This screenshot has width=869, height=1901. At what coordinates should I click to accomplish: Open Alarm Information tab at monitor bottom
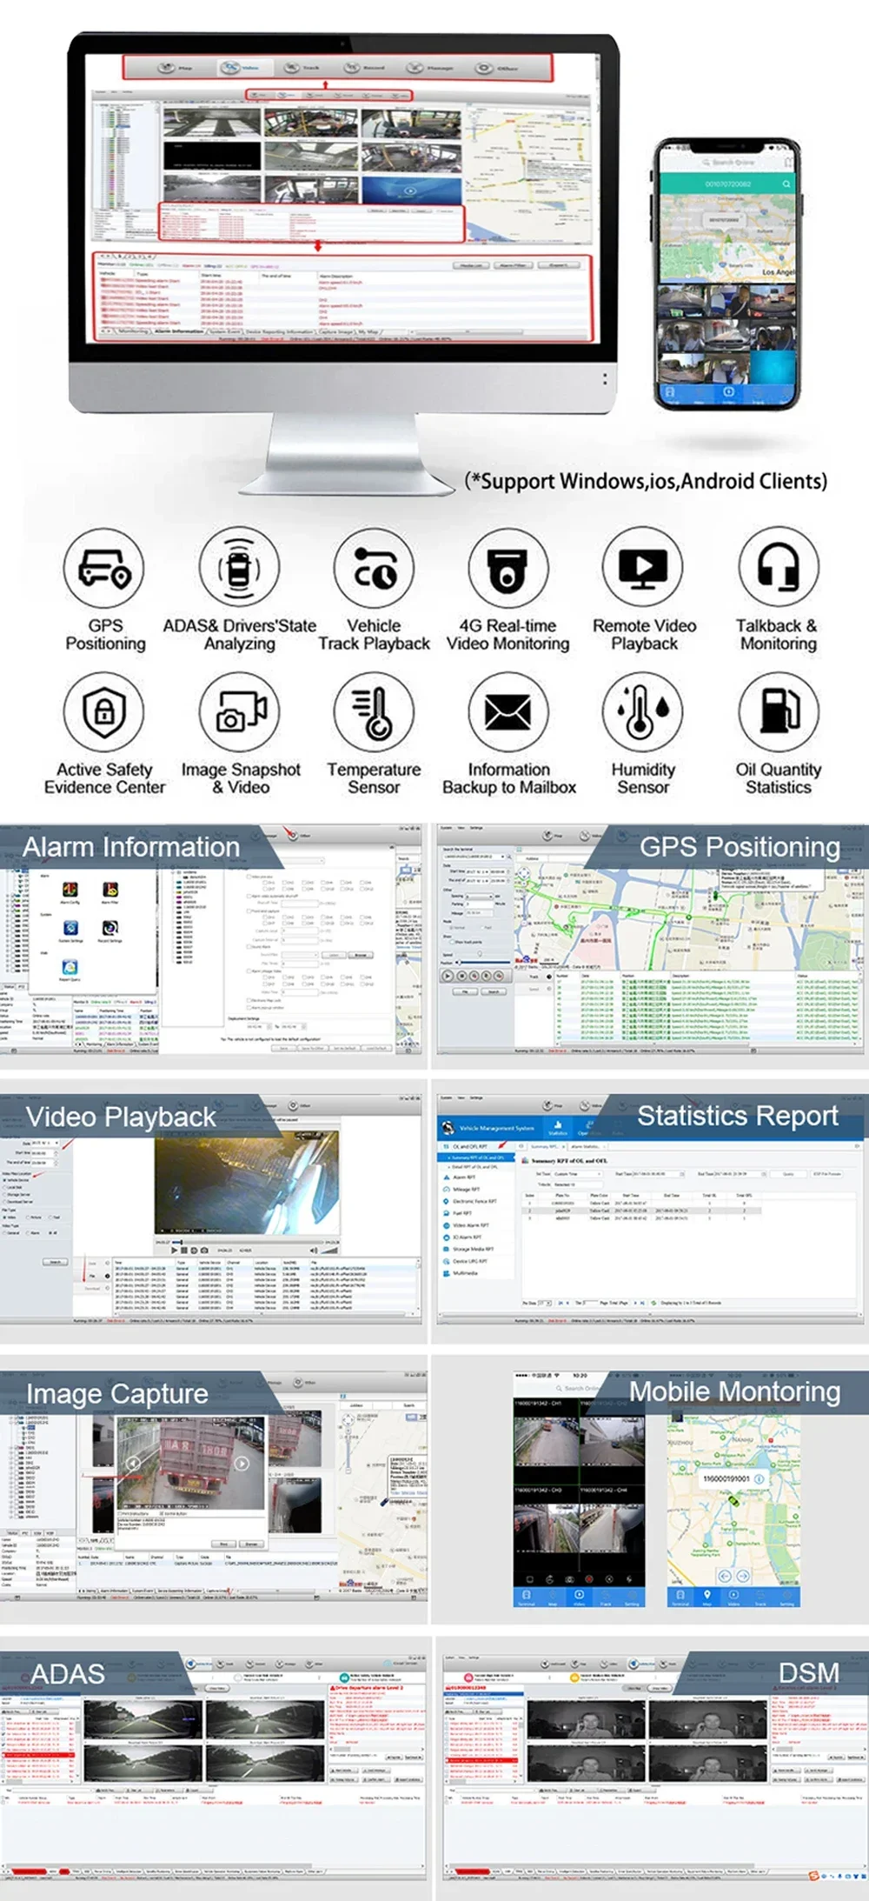[x=178, y=331]
